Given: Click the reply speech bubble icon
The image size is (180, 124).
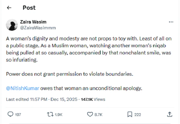Looking at the screenshot, I should [10, 114].
